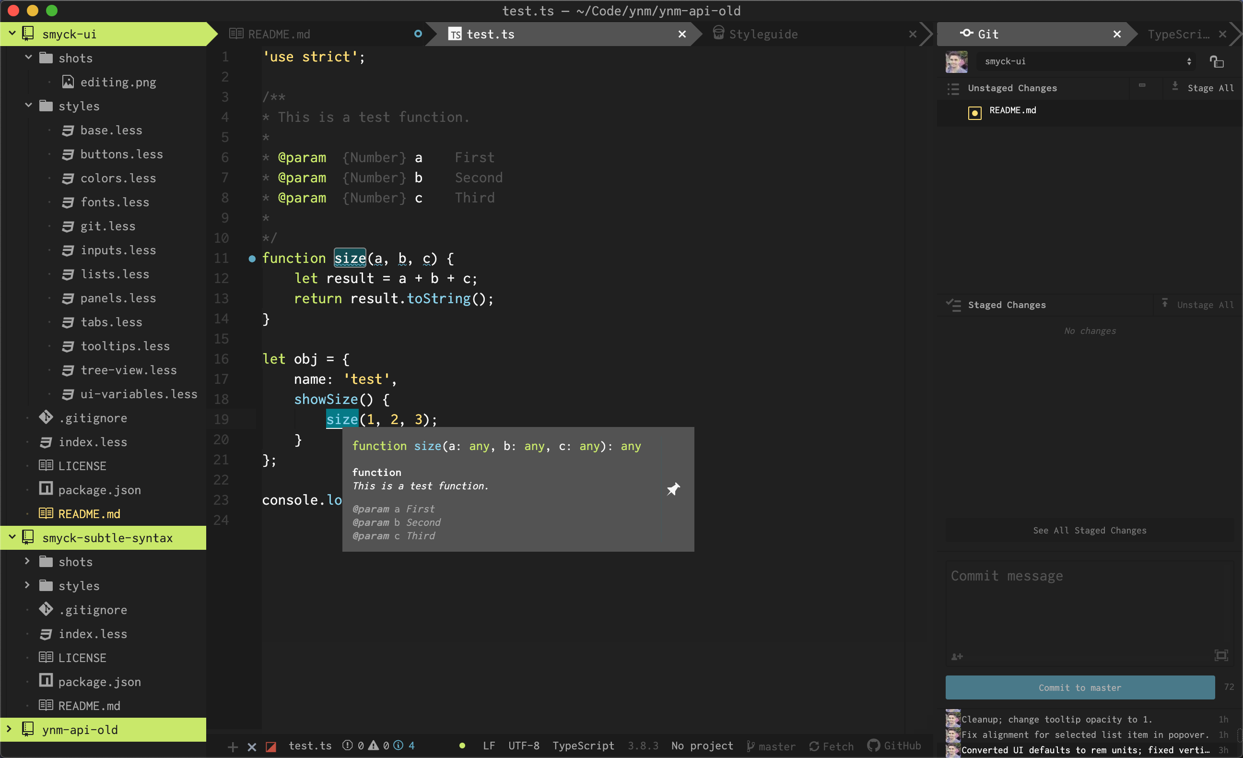Click the unstaged changes icon for README.md

973,110
